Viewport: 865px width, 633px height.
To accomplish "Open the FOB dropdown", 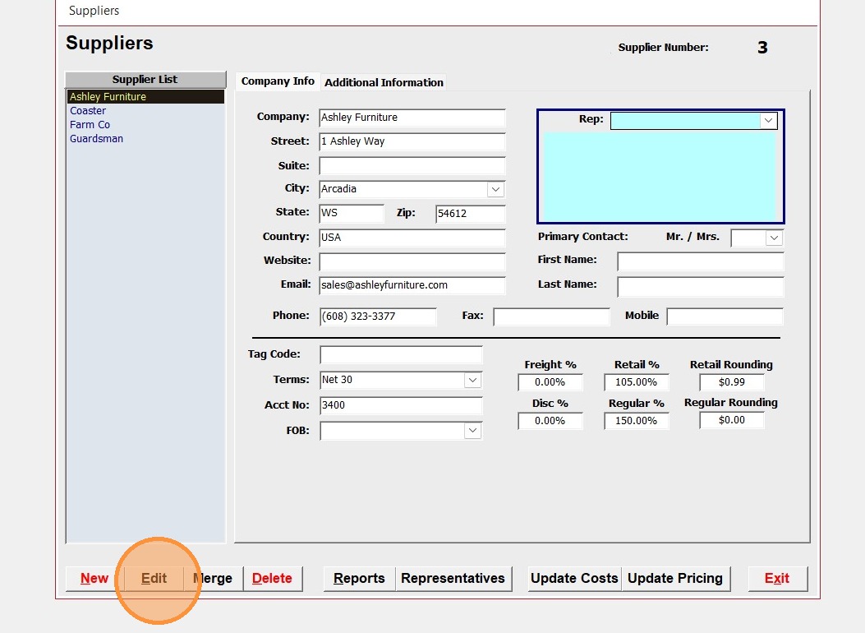I will [x=472, y=430].
